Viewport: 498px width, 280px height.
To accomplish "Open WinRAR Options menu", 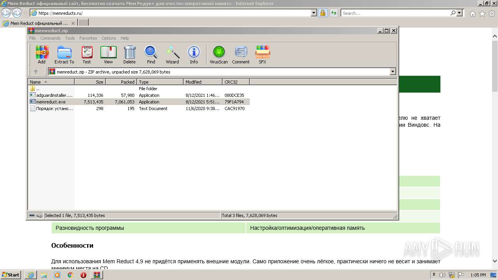I will [x=109, y=38].
